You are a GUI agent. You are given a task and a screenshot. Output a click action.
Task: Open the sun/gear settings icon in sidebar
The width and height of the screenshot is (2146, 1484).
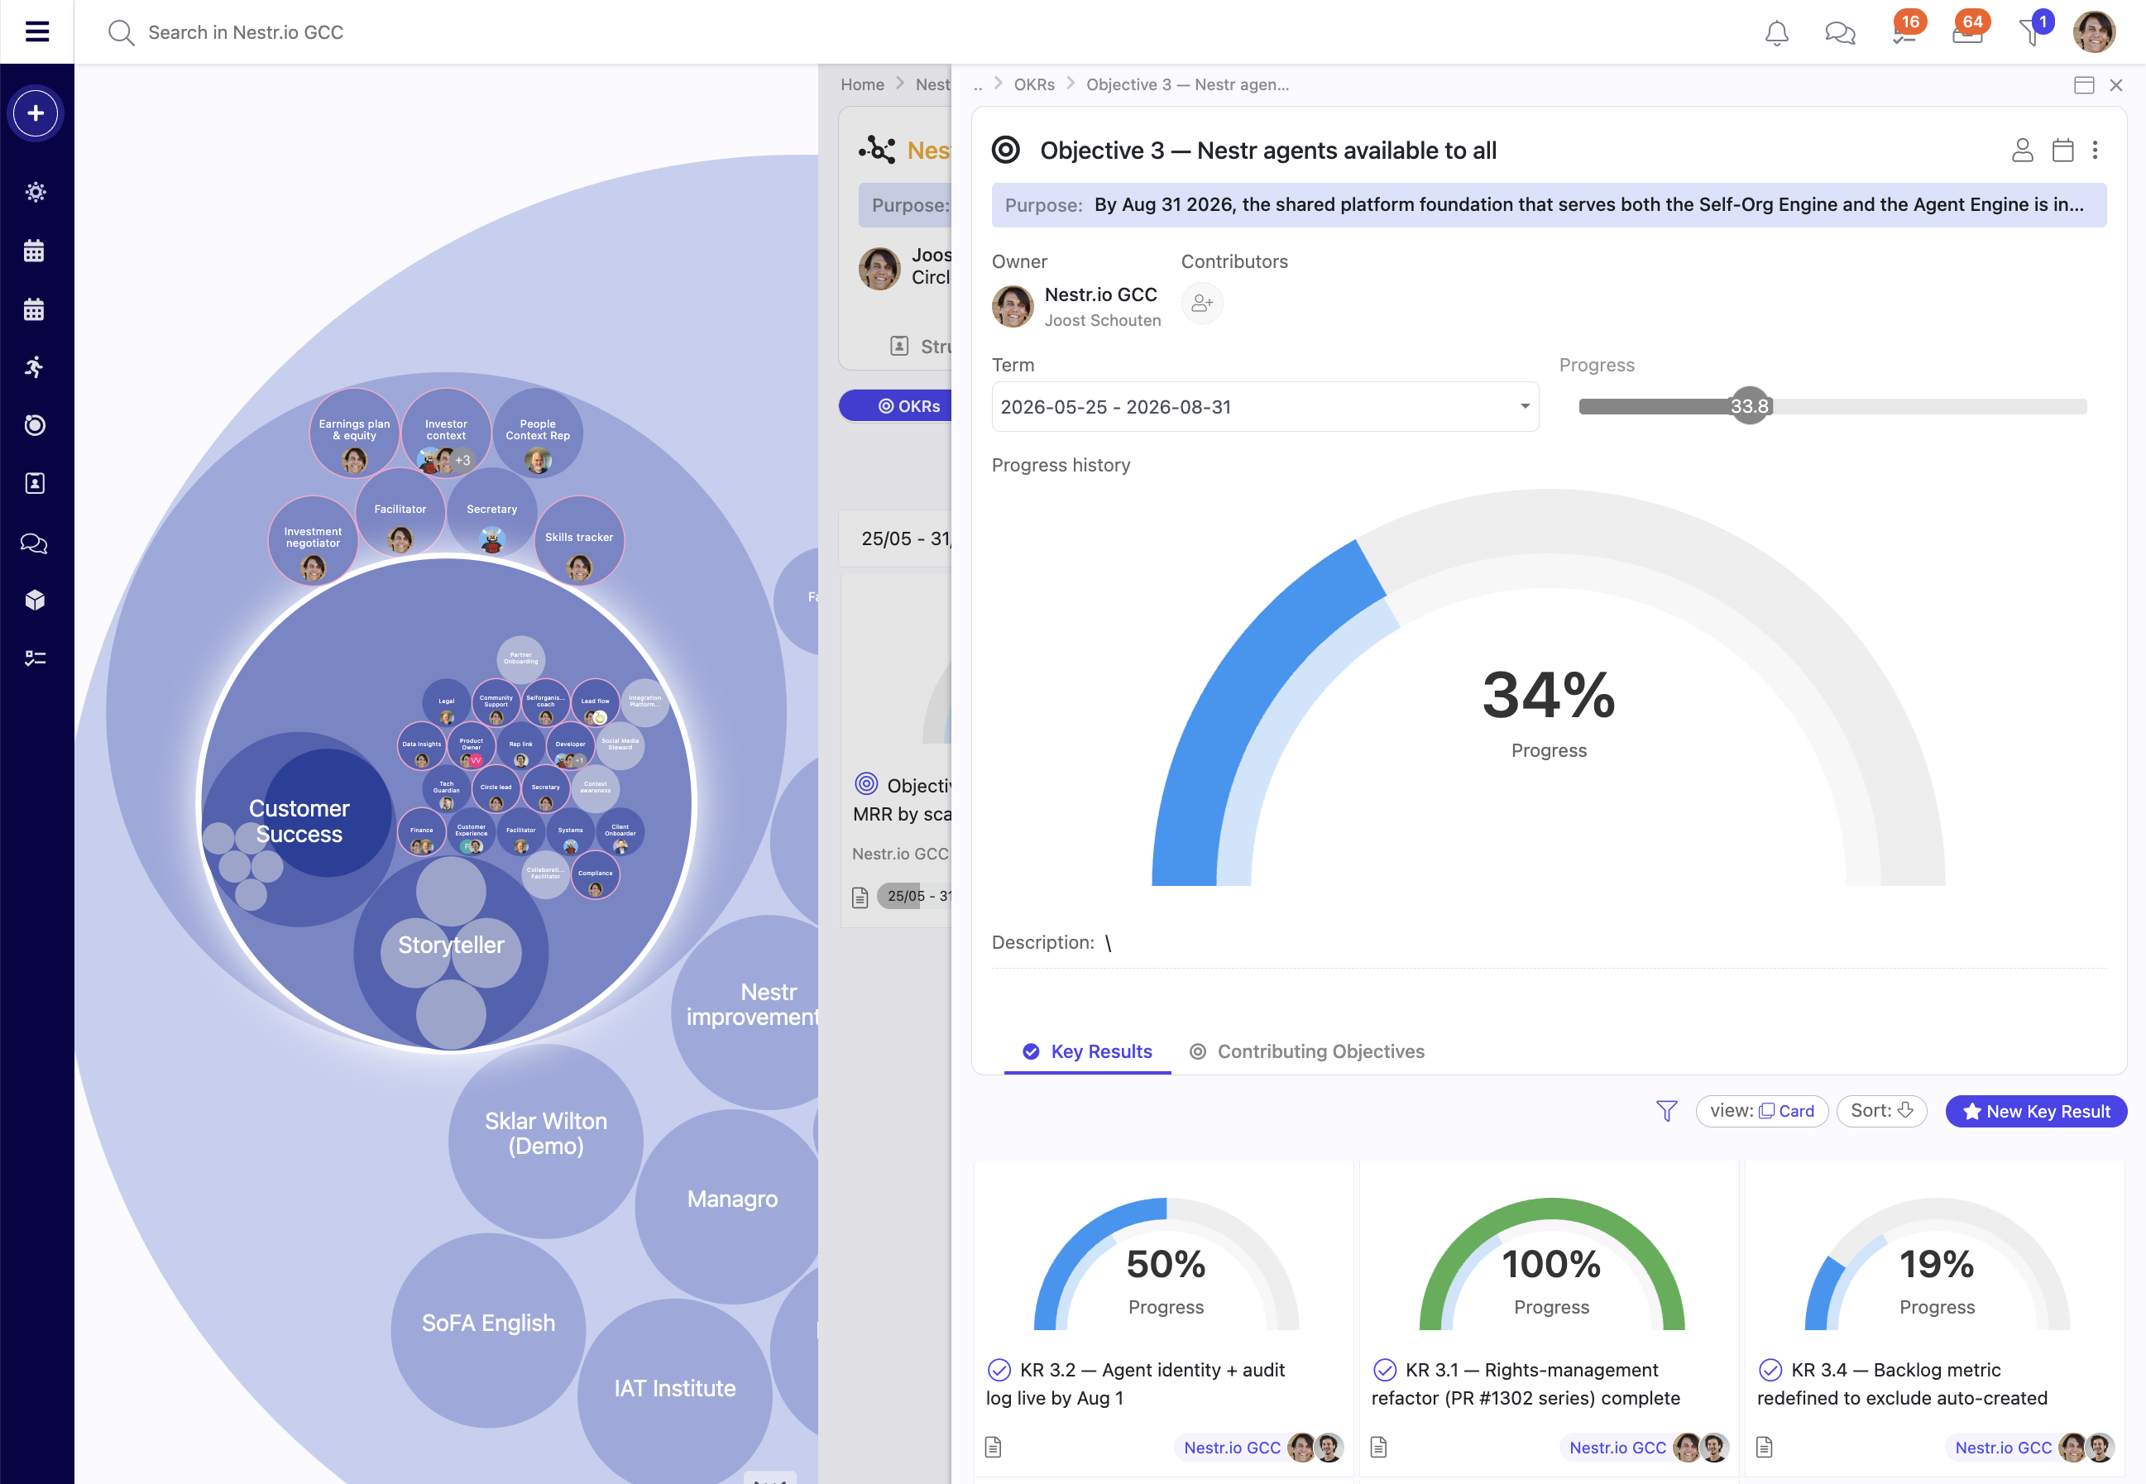tap(36, 193)
